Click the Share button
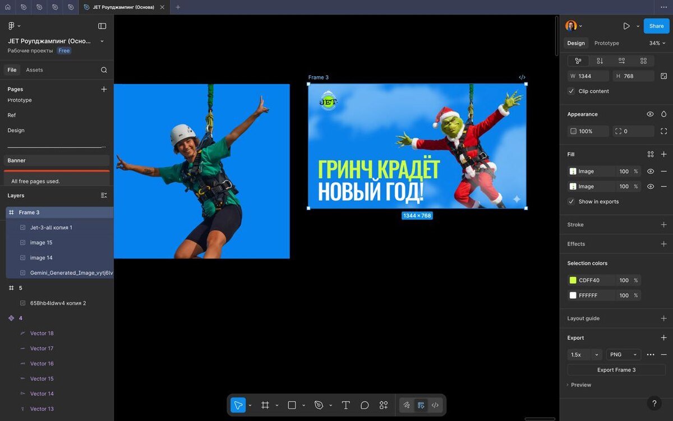Image resolution: width=673 pixels, height=421 pixels. (657, 26)
